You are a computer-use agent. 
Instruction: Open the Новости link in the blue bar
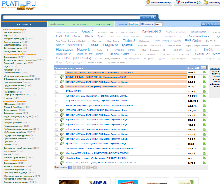pyautogui.click(x=122, y=24)
